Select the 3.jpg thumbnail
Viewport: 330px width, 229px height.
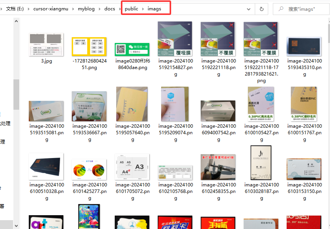(x=46, y=44)
